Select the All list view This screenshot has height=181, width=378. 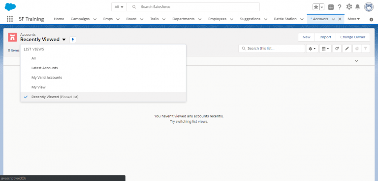(103, 58)
